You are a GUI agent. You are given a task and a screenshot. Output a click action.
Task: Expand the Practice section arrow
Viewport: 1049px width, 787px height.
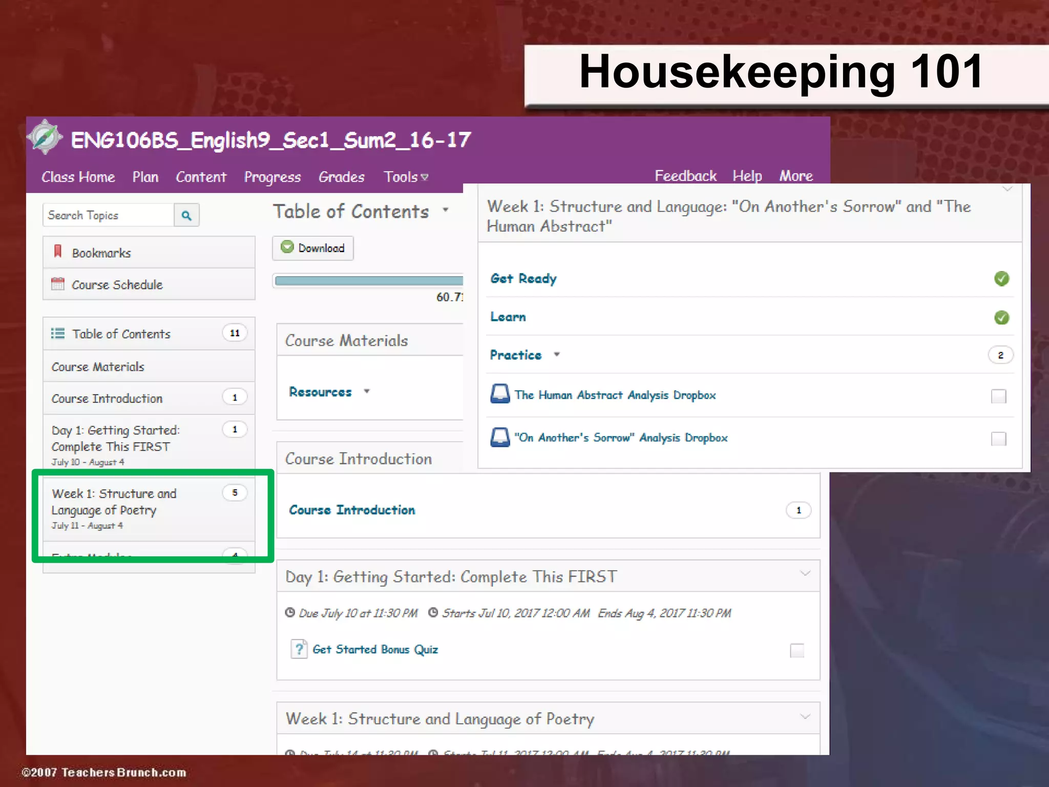point(557,355)
